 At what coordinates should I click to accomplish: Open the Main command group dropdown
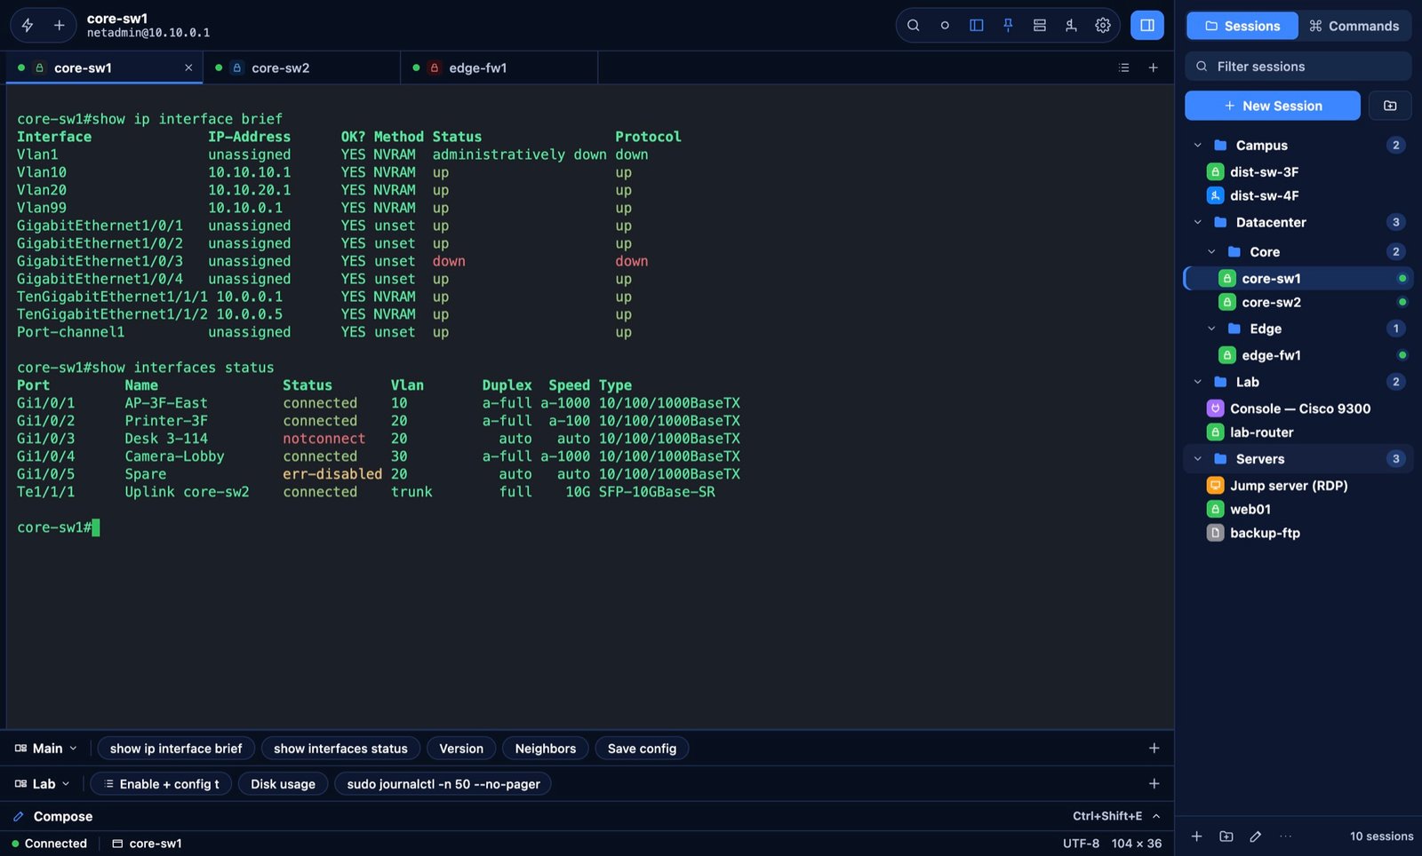pyautogui.click(x=46, y=749)
